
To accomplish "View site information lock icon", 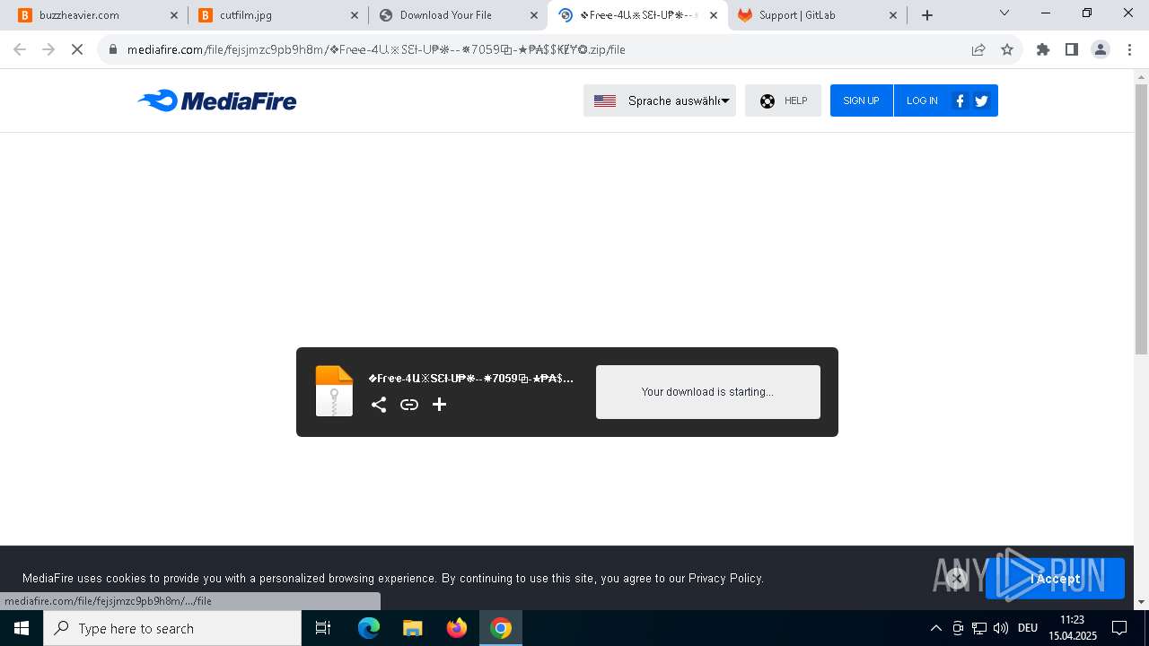I will [113, 49].
